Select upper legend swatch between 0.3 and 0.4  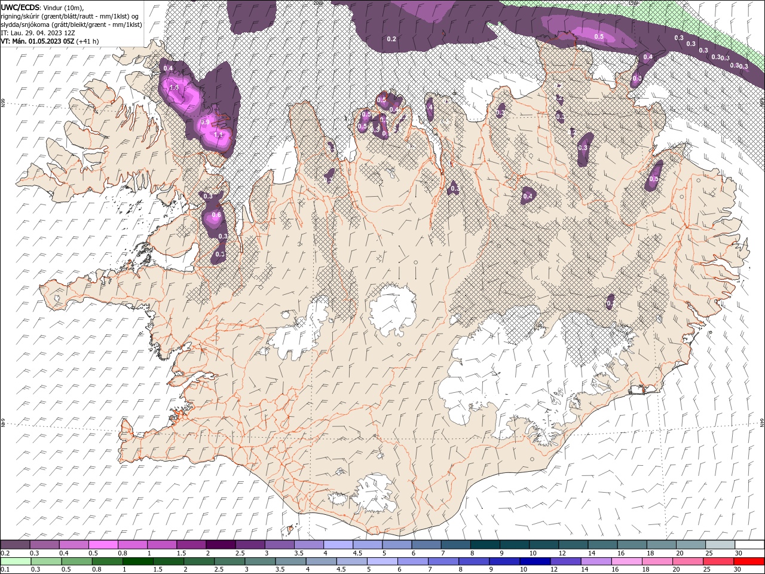point(44,545)
